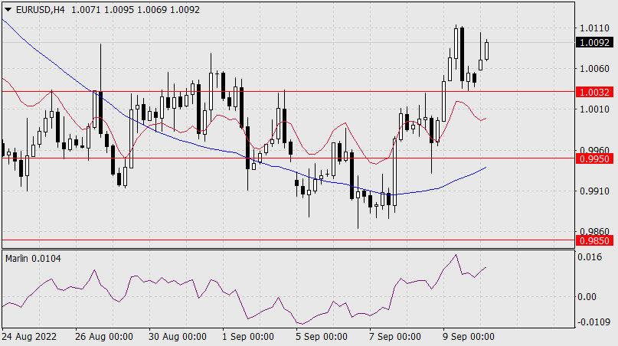The height and width of the screenshot is (346, 618).
Task: Click the 0.9850 level price tag
Action: 597,240
